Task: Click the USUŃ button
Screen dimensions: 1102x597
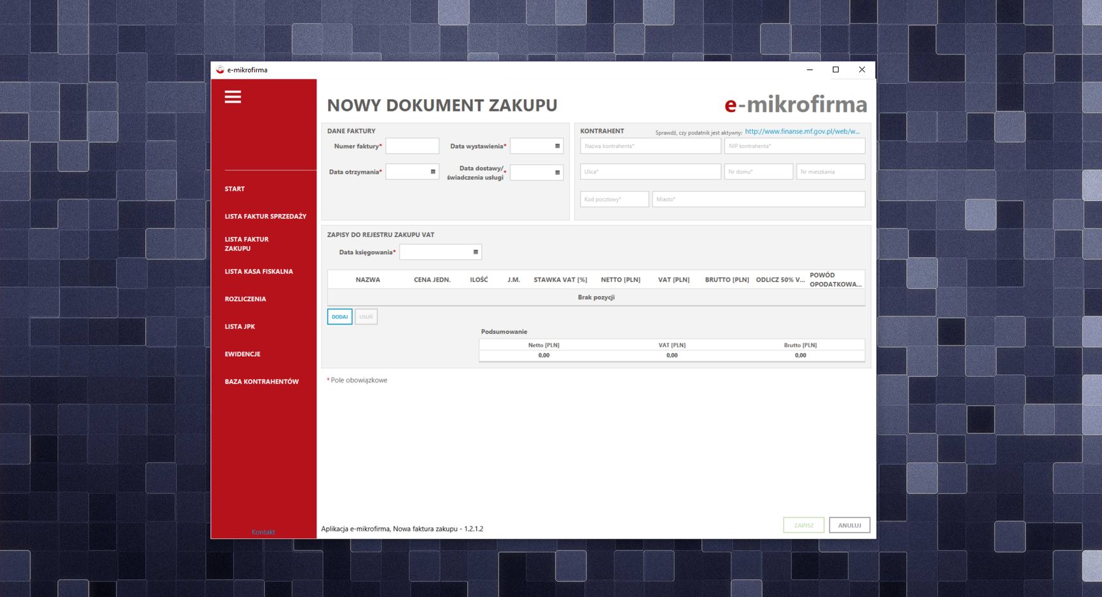Action: point(366,316)
